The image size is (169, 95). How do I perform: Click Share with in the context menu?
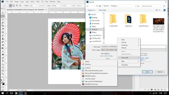tap(129, 58)
